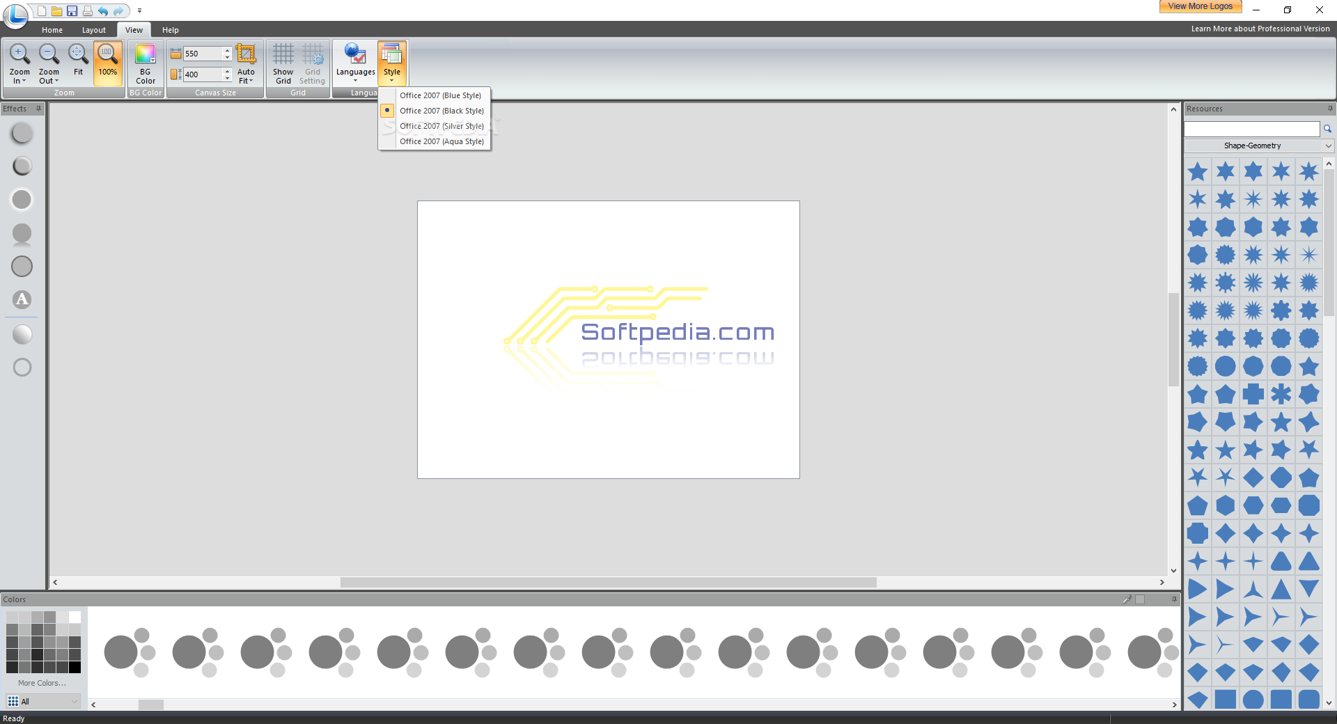Click the eyedropper icon in Colors header
The height and width of the screenshot is (724, 1337).
(1127, 599)
